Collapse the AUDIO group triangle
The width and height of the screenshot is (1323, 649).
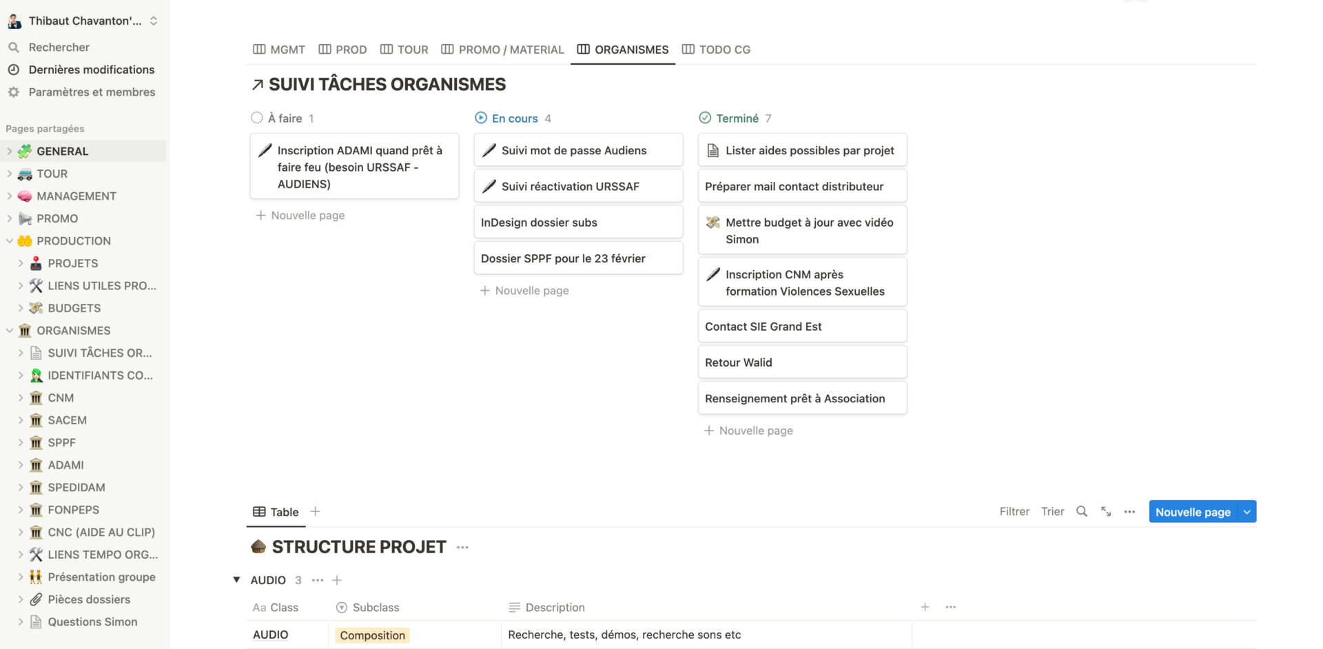pos(236,580)
